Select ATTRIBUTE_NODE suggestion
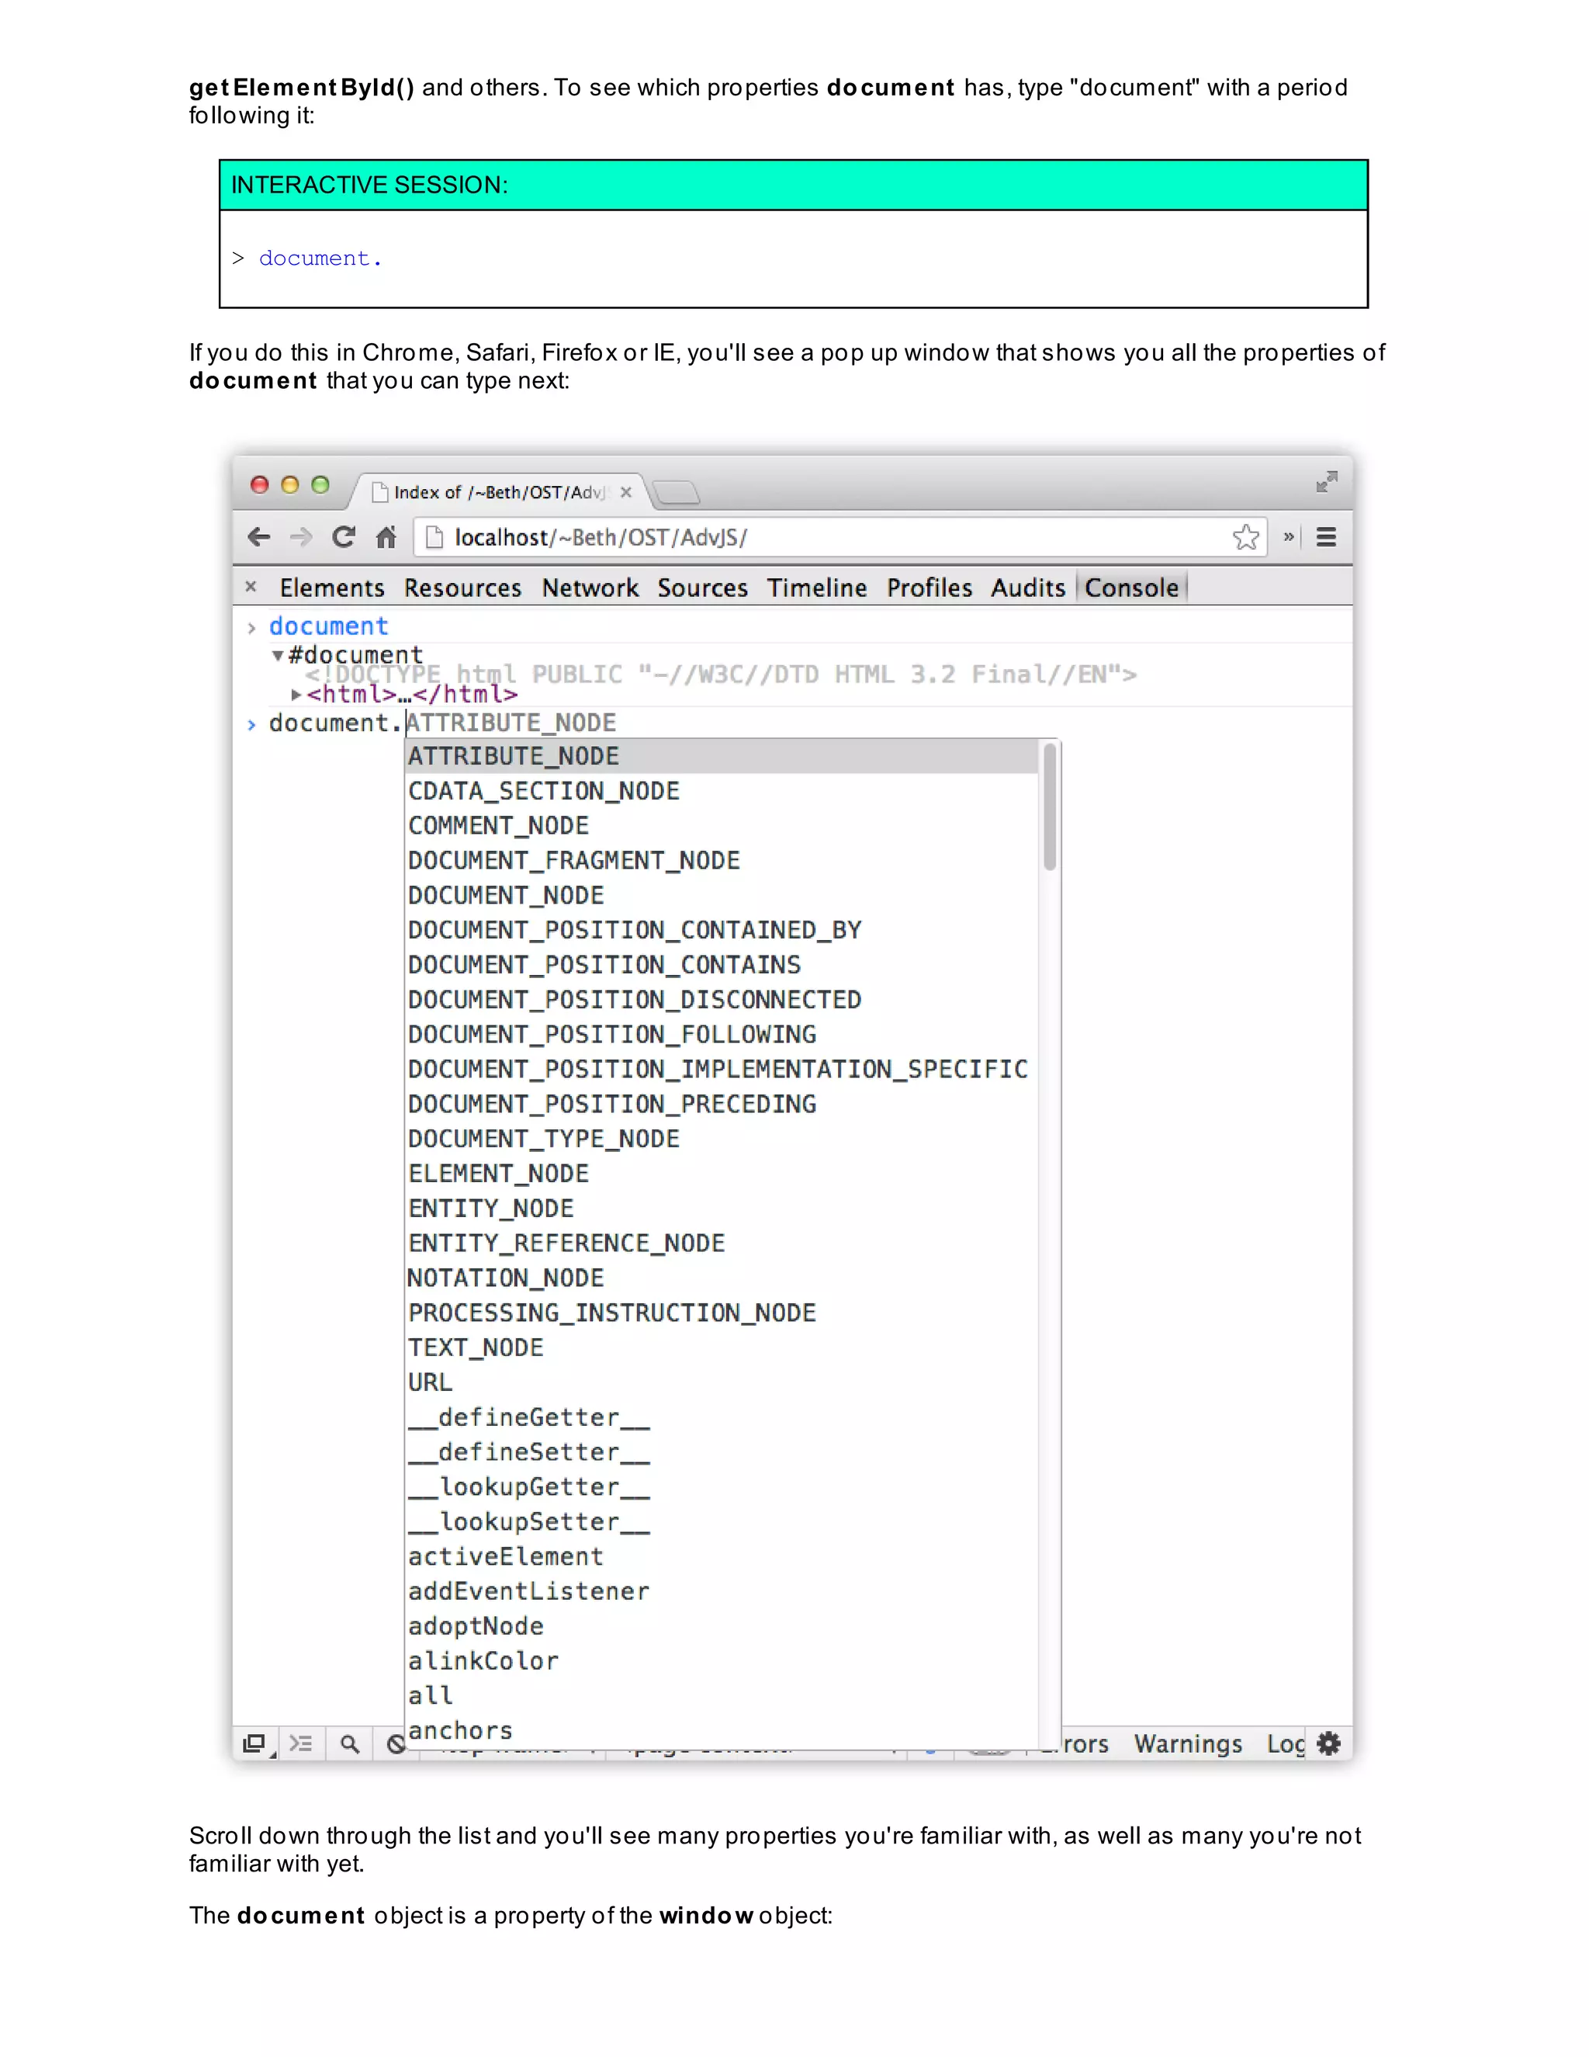The height and width of the screenshot is (2057, 1589). click(x=722, y=756)
